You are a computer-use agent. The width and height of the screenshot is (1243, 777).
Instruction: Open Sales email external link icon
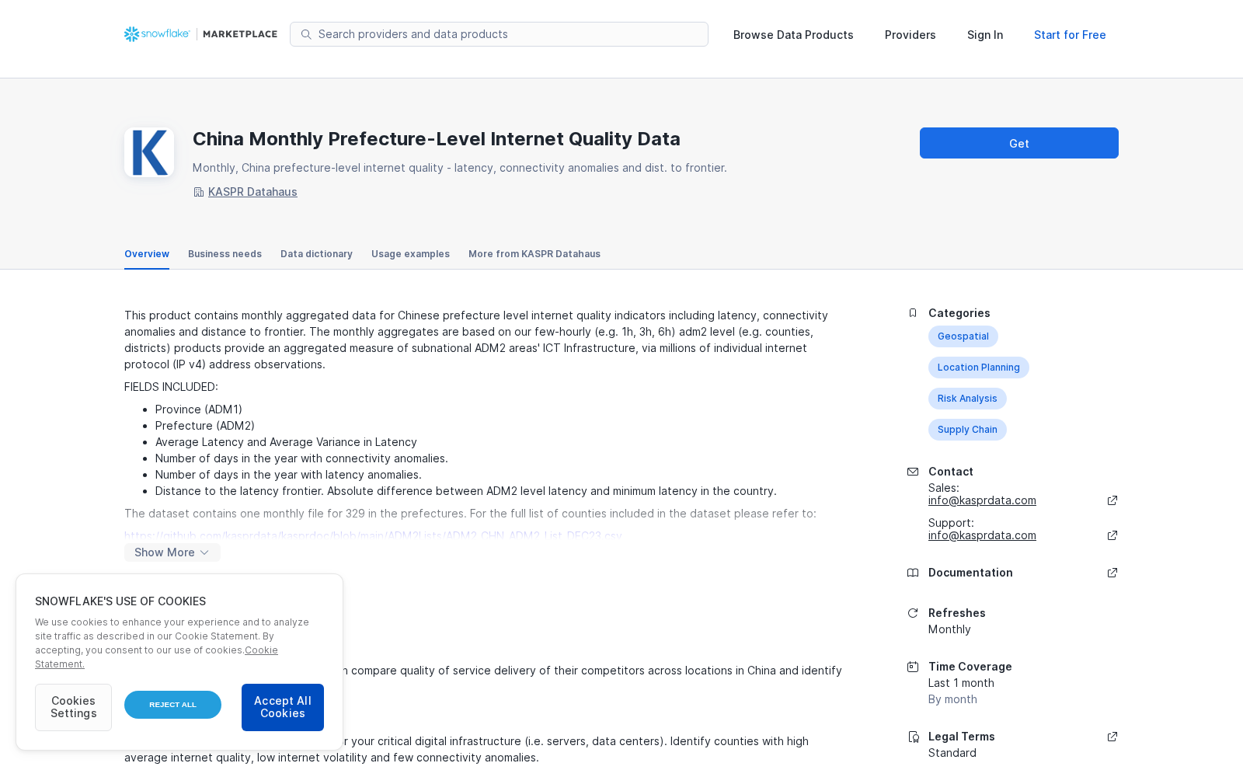pos(1112,500)
